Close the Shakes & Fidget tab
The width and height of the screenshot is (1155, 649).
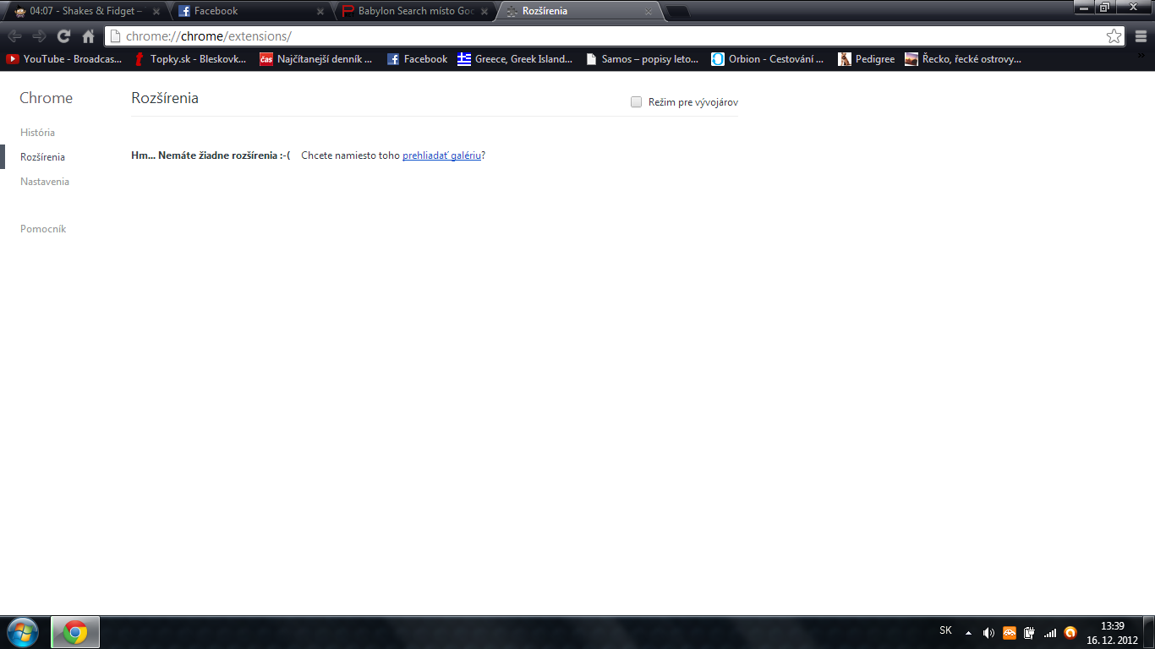click(156, 12)
